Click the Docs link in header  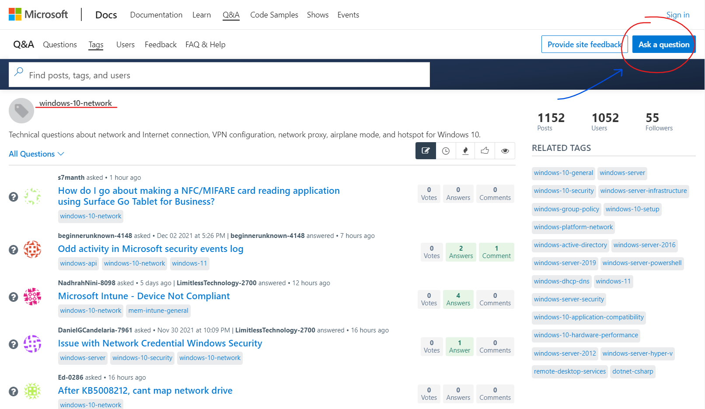[106, 15]
